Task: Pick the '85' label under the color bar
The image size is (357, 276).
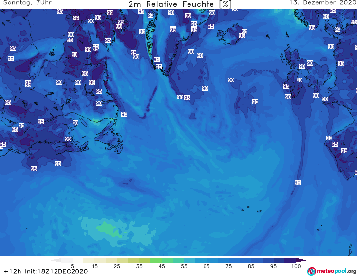Action: tap(251, 266)
